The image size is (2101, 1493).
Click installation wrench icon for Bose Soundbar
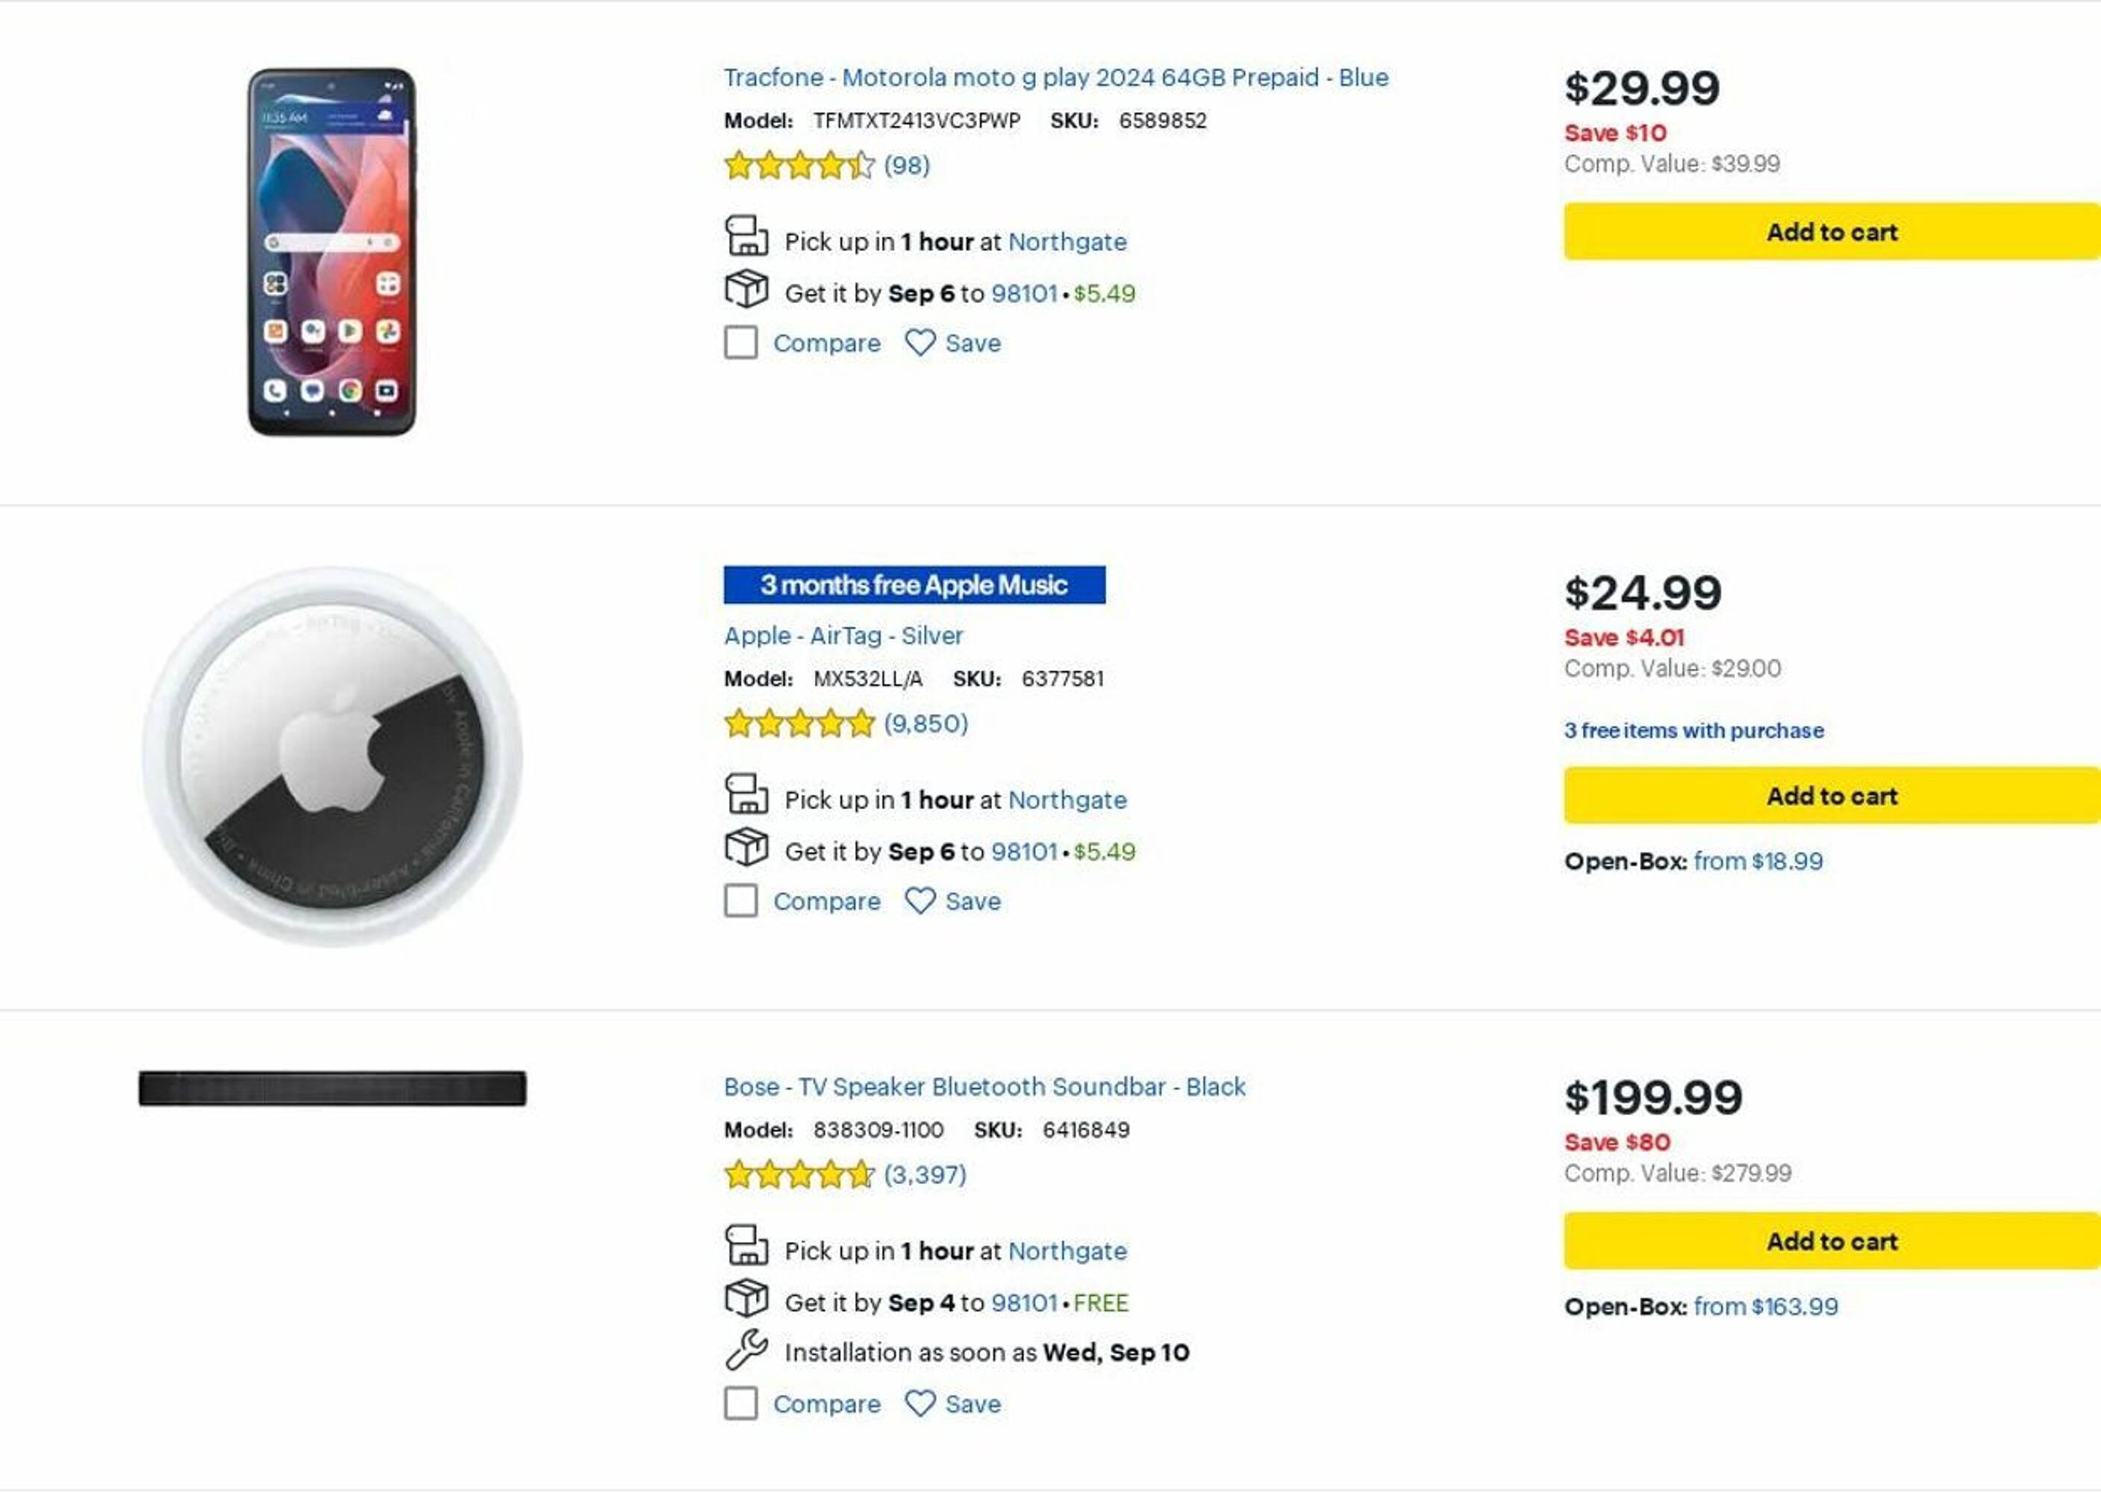[746, 1350]
